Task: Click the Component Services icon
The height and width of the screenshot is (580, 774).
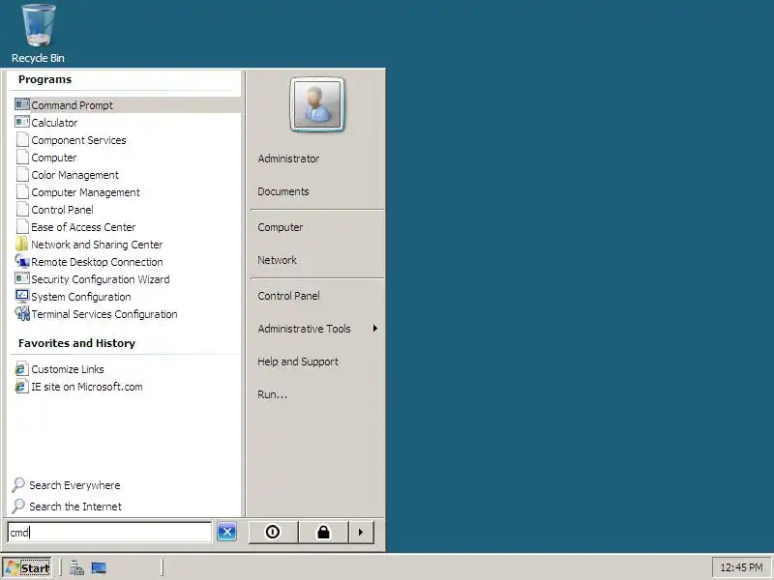Action: click(x=22, y=139)
